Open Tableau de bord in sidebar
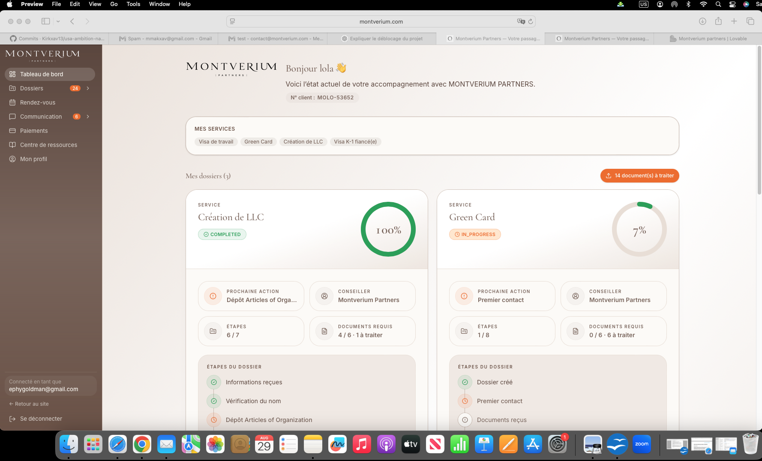 (x=50, y=74)
